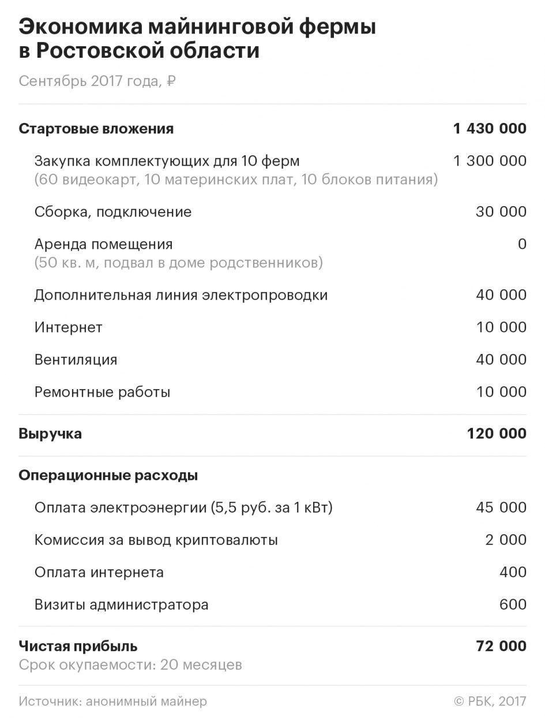Click the 120 000 revenue value

pyautogui.click(x=497, y=434)
